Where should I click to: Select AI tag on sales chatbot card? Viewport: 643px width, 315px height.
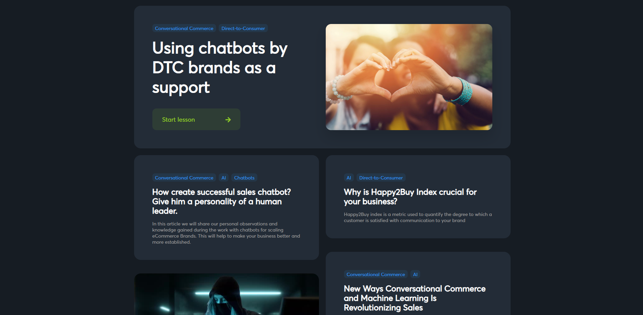pyautogui.click(x=223, y=178)
